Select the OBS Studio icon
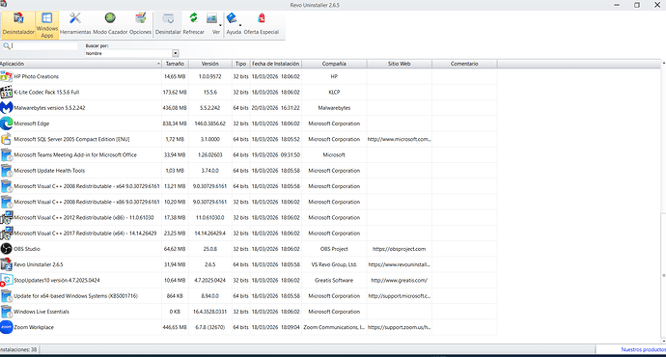Viewport: 666px width, 357px height. 7,249
